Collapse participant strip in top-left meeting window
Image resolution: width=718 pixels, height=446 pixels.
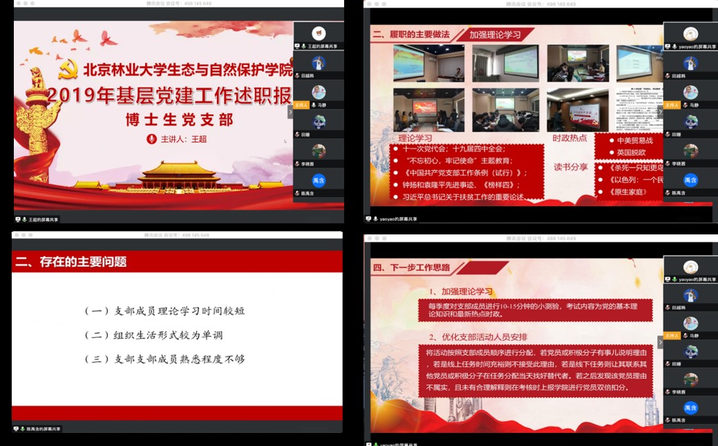[x=291, y=111]
